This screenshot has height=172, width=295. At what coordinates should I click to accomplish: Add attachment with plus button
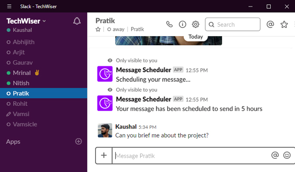pos(103,155)
